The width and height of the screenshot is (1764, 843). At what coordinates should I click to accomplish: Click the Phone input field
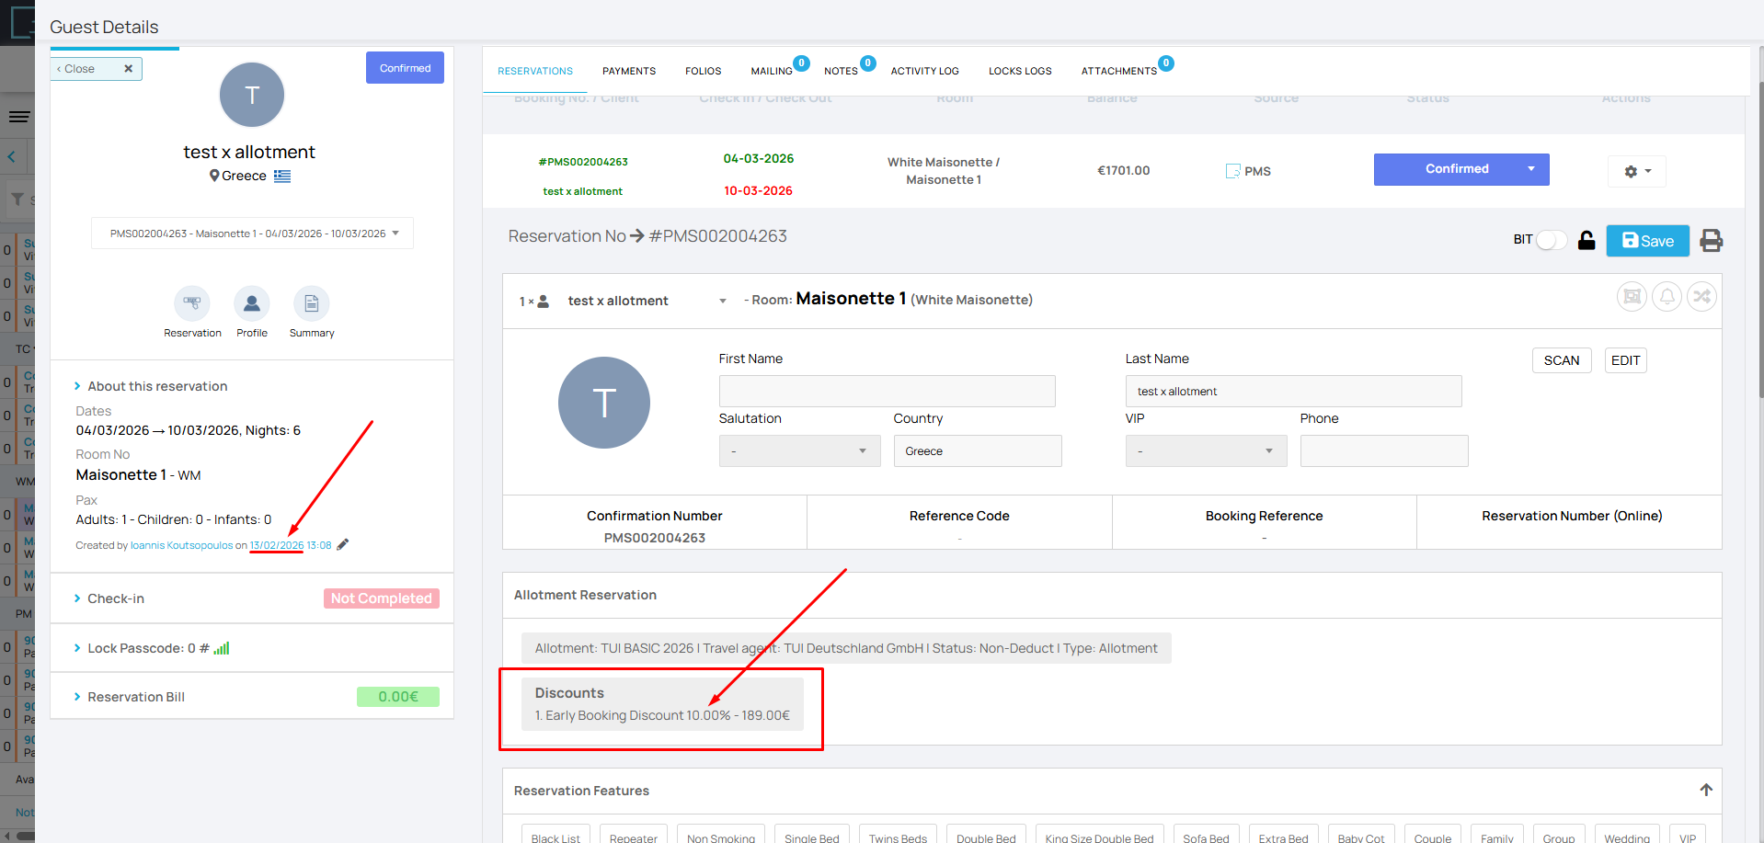1383,451
